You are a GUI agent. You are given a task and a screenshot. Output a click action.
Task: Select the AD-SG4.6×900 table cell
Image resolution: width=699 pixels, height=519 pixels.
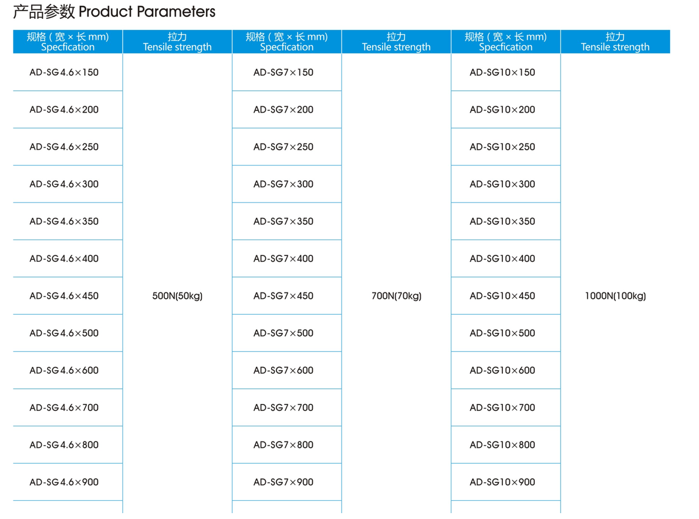(67, 482)
